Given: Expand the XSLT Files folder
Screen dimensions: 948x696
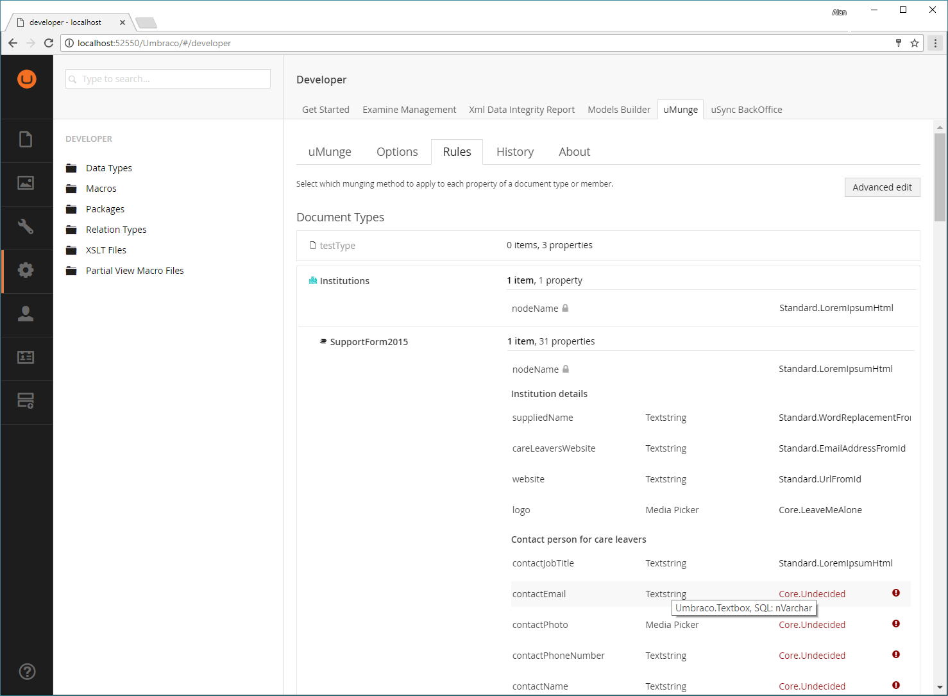Looking at the screenshot, I should tap(96, 250).
